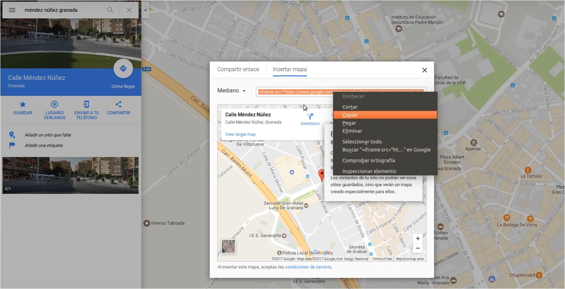Click the A-44 highway label
Viewport: 565px width, 289px height.
pyautogui.click(x=146, y=69)
